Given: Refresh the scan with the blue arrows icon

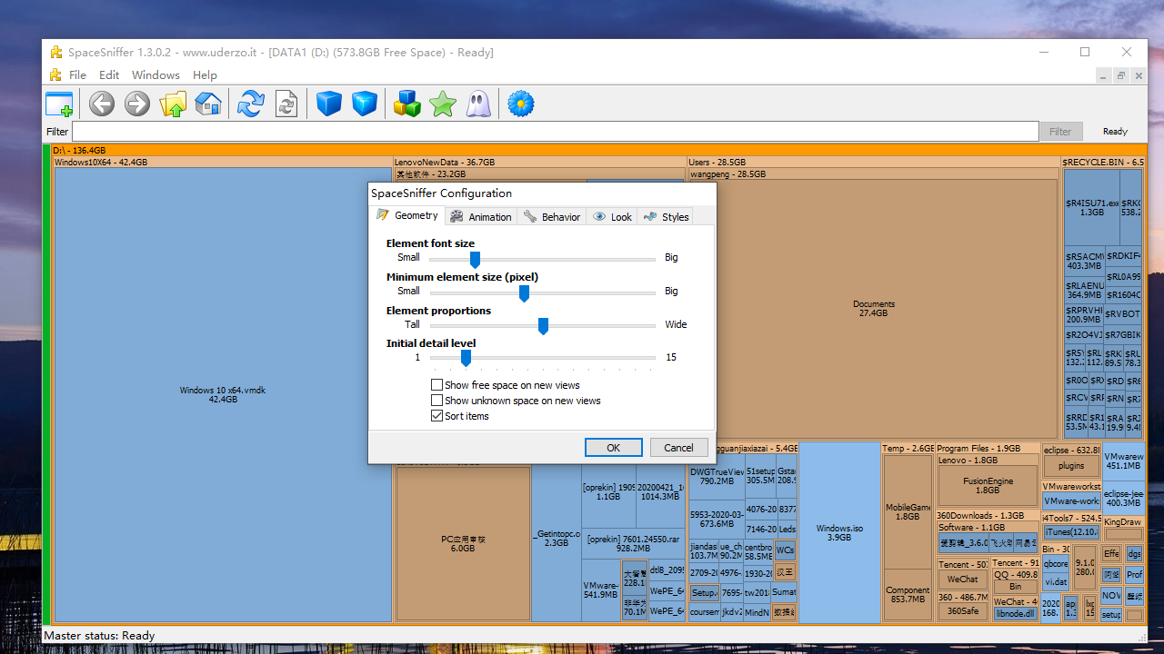Looking at the screenshot, I should click(251, 103).
